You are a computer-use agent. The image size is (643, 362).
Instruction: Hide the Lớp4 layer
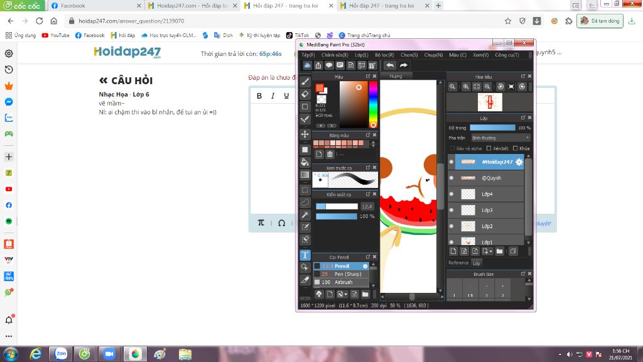pyautogui.click(x=451, y=194)
